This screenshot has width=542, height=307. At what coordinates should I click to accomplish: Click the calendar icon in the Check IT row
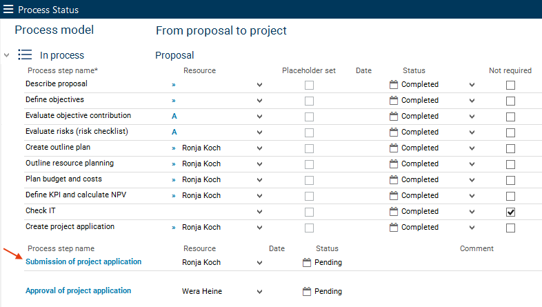pos(394,211)
